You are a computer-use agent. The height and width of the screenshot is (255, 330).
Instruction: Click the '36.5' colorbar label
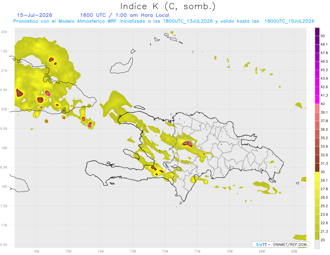(x=324, y=129)
